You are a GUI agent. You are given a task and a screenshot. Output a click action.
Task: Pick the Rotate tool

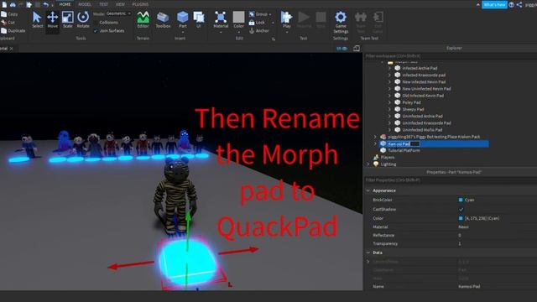point(83,20)
